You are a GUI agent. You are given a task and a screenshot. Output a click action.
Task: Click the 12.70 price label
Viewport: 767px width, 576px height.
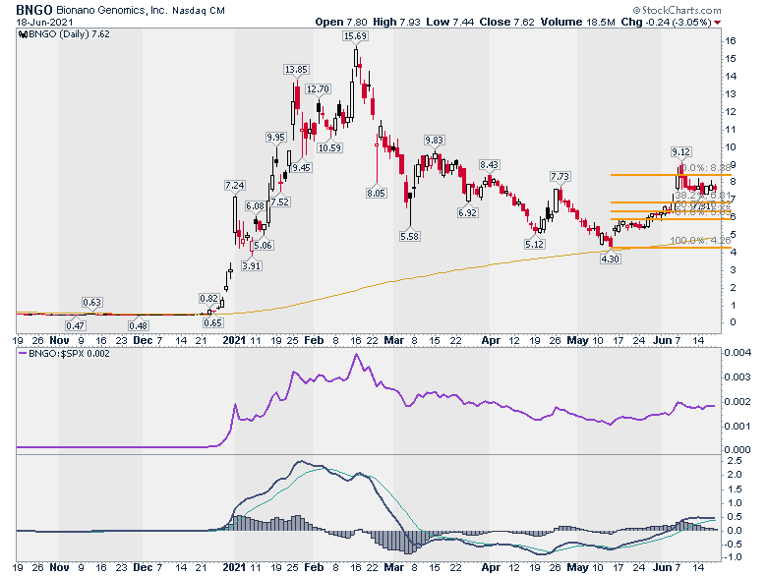click(318, 89)
